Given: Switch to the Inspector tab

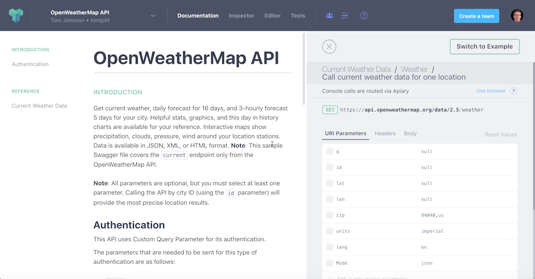Looking at the screenshot, I should click(x=242, y=16).
